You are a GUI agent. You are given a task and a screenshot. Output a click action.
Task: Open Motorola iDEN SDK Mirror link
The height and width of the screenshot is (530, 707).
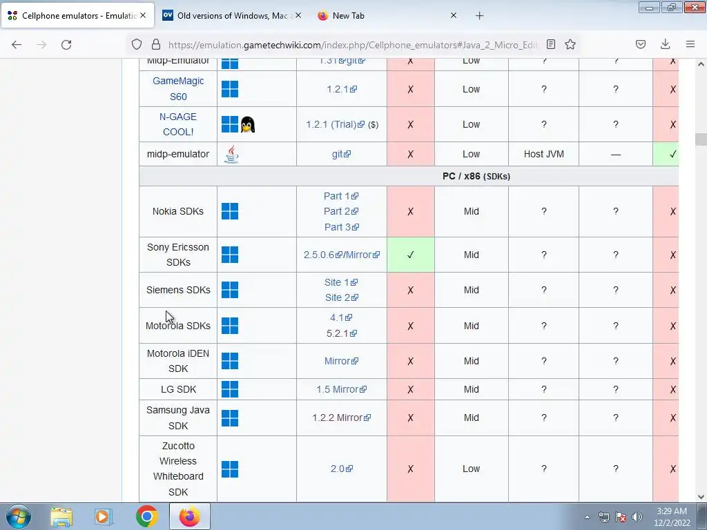341,361
